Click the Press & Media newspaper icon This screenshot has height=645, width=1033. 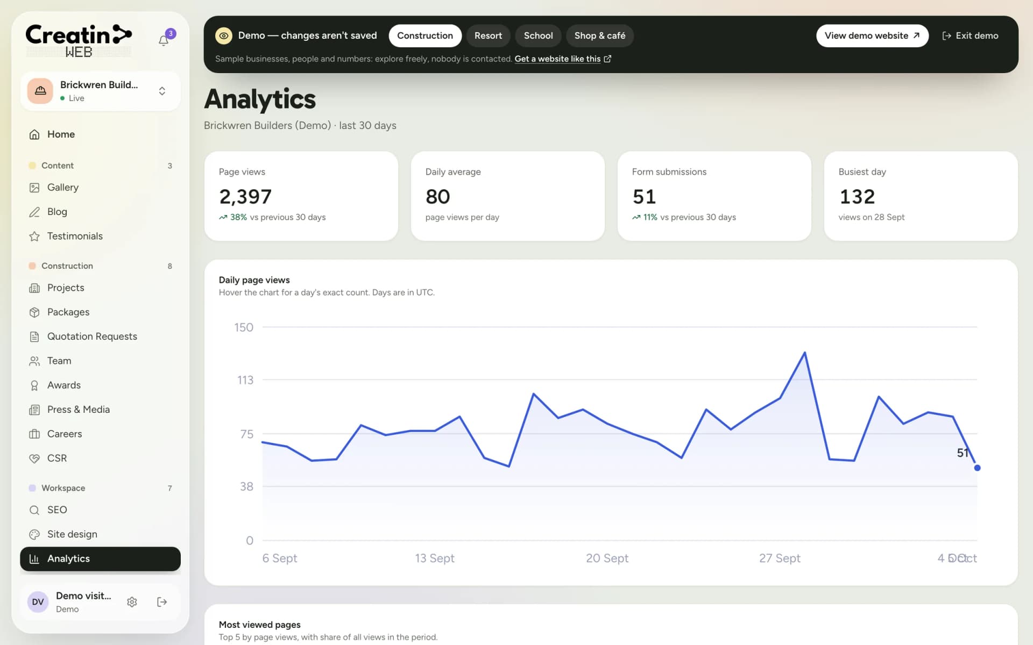point(34,410)
